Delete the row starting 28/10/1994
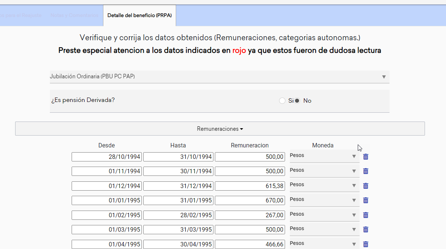 click(366, 157)
